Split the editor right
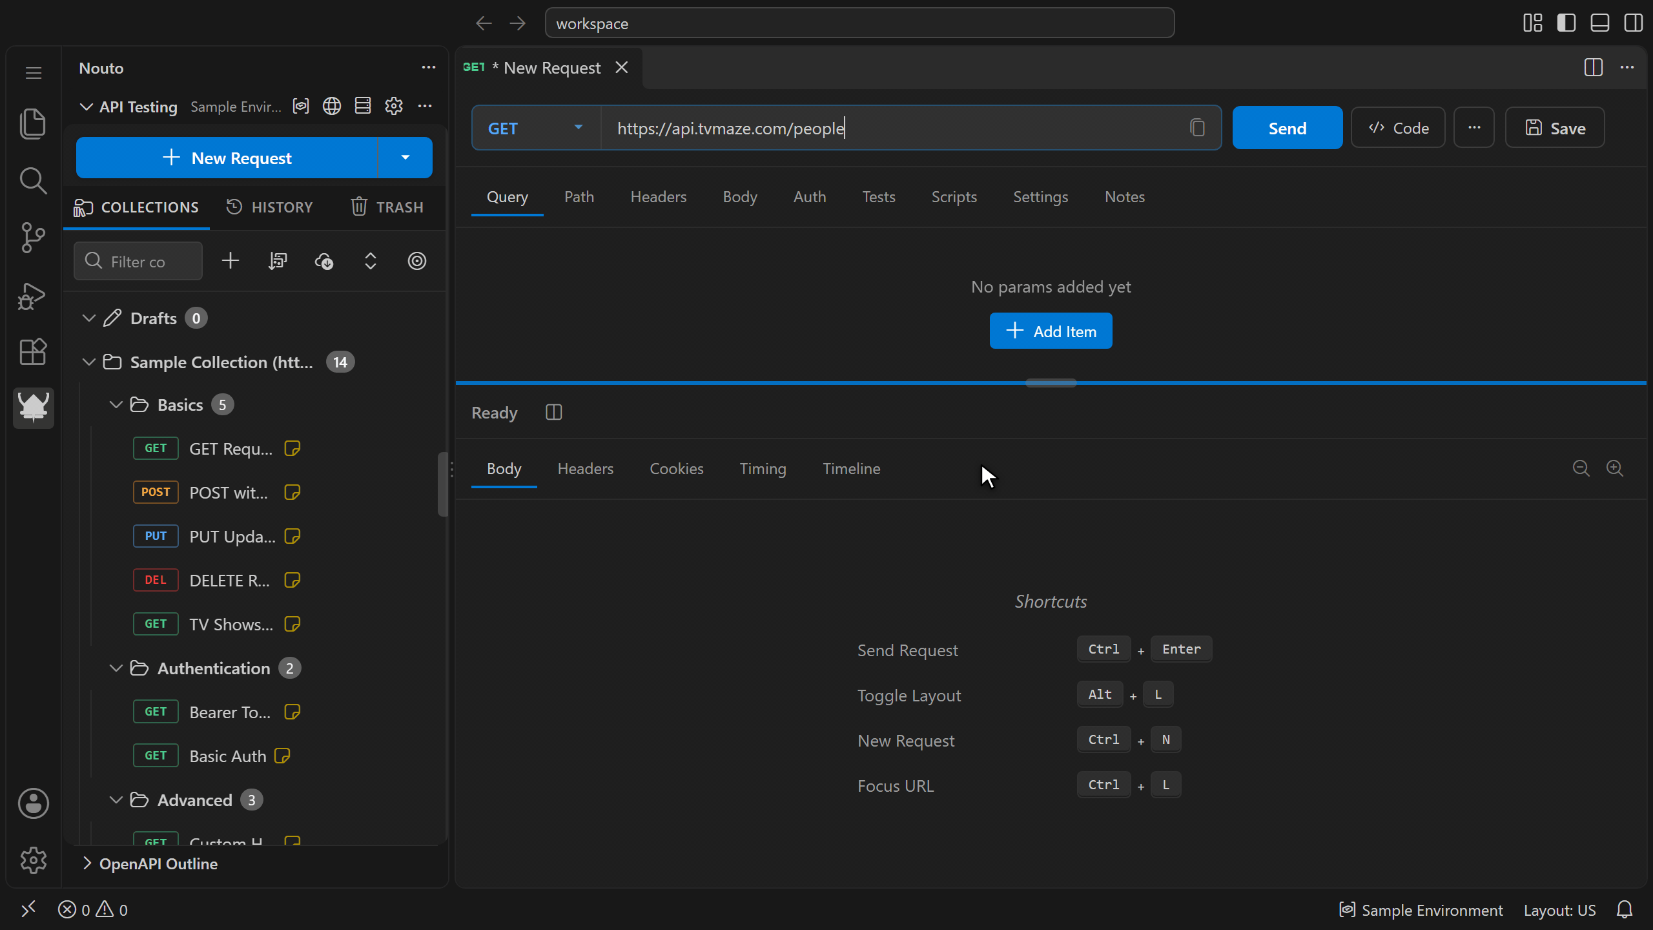The image size is (1653, 930). coord(1594,67)
